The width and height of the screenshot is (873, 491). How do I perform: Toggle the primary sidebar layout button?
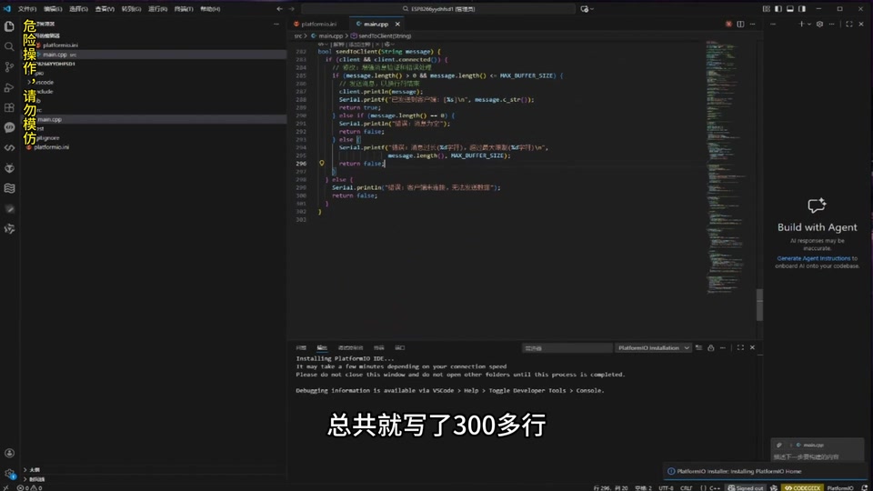[x=778, y=9]
